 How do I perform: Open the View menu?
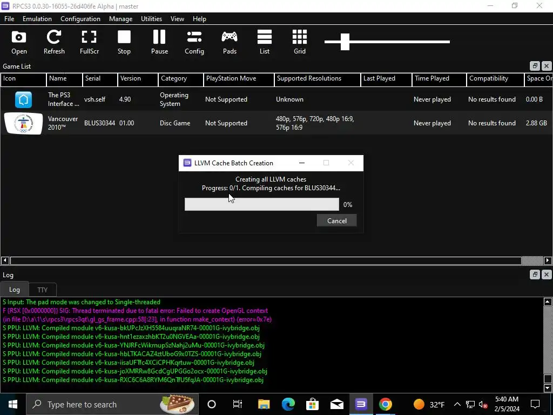177,19
